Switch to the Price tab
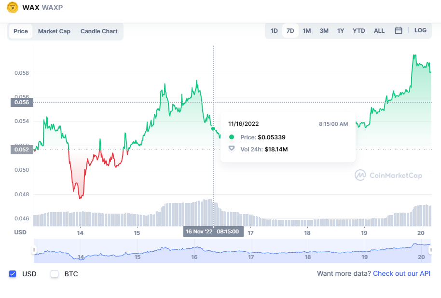Image resolution: width=441 pixels, height=298 pixels. (21, 31)
